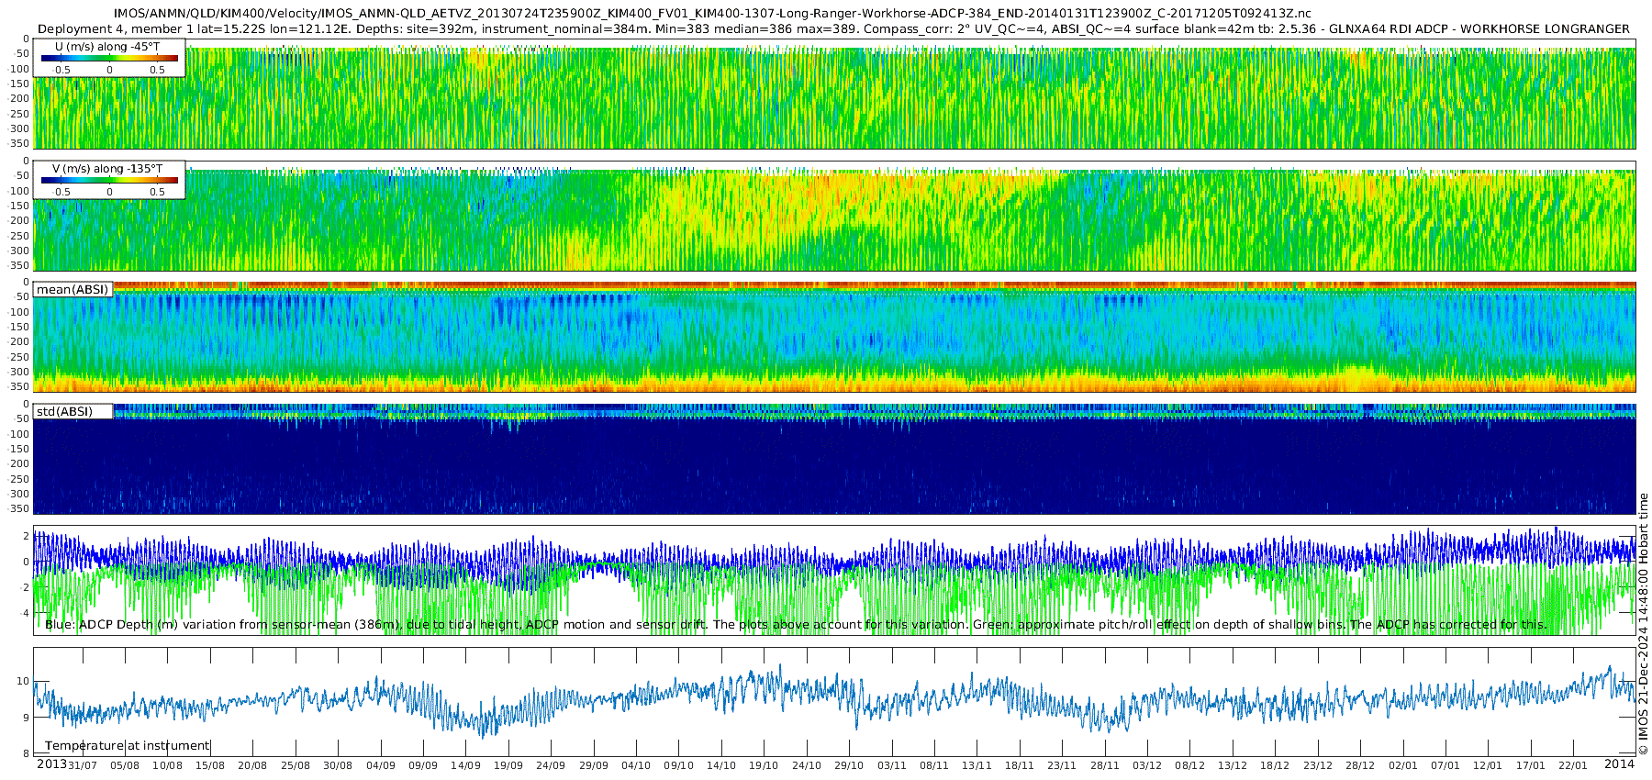The height and width of the screenshot is (780, 1652).
Task: Click the temperature axis value 10
Action: pos(23,681)
